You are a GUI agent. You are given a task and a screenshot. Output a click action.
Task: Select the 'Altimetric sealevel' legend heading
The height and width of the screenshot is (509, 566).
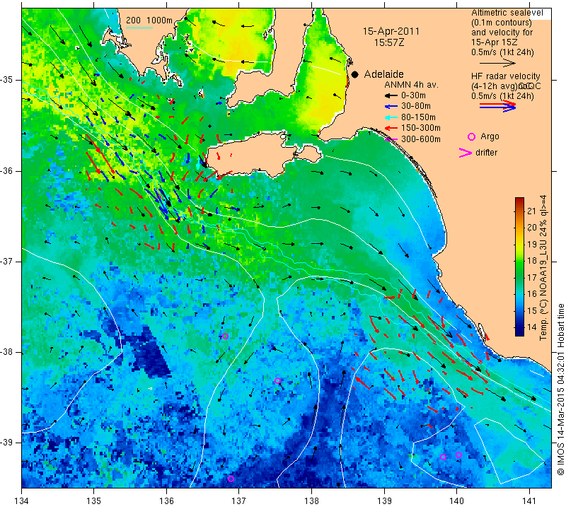click(x=507, y=13)
